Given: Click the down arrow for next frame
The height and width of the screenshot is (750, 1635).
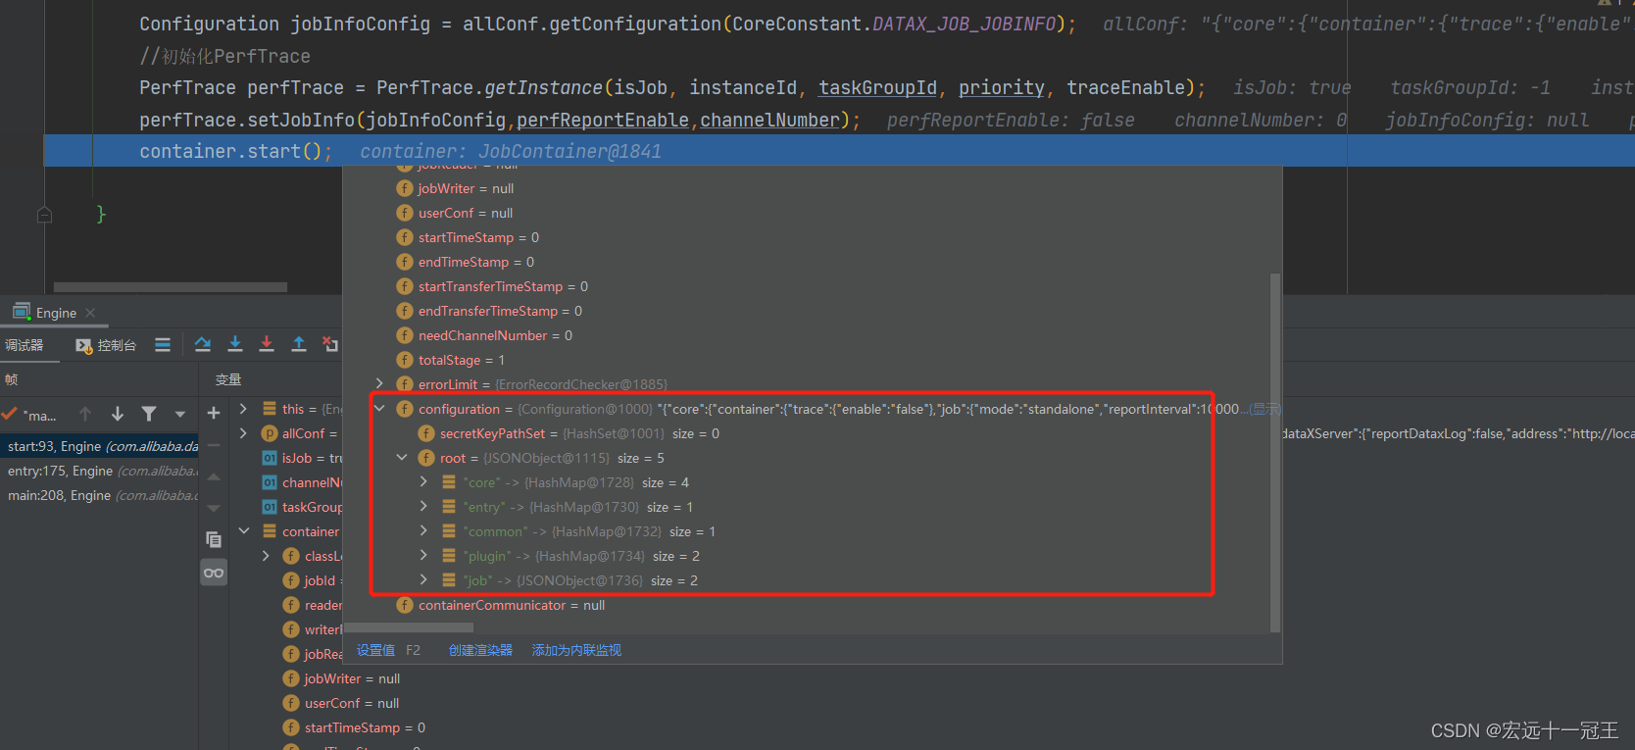Looking at the screenshot, I should [118, 414].
